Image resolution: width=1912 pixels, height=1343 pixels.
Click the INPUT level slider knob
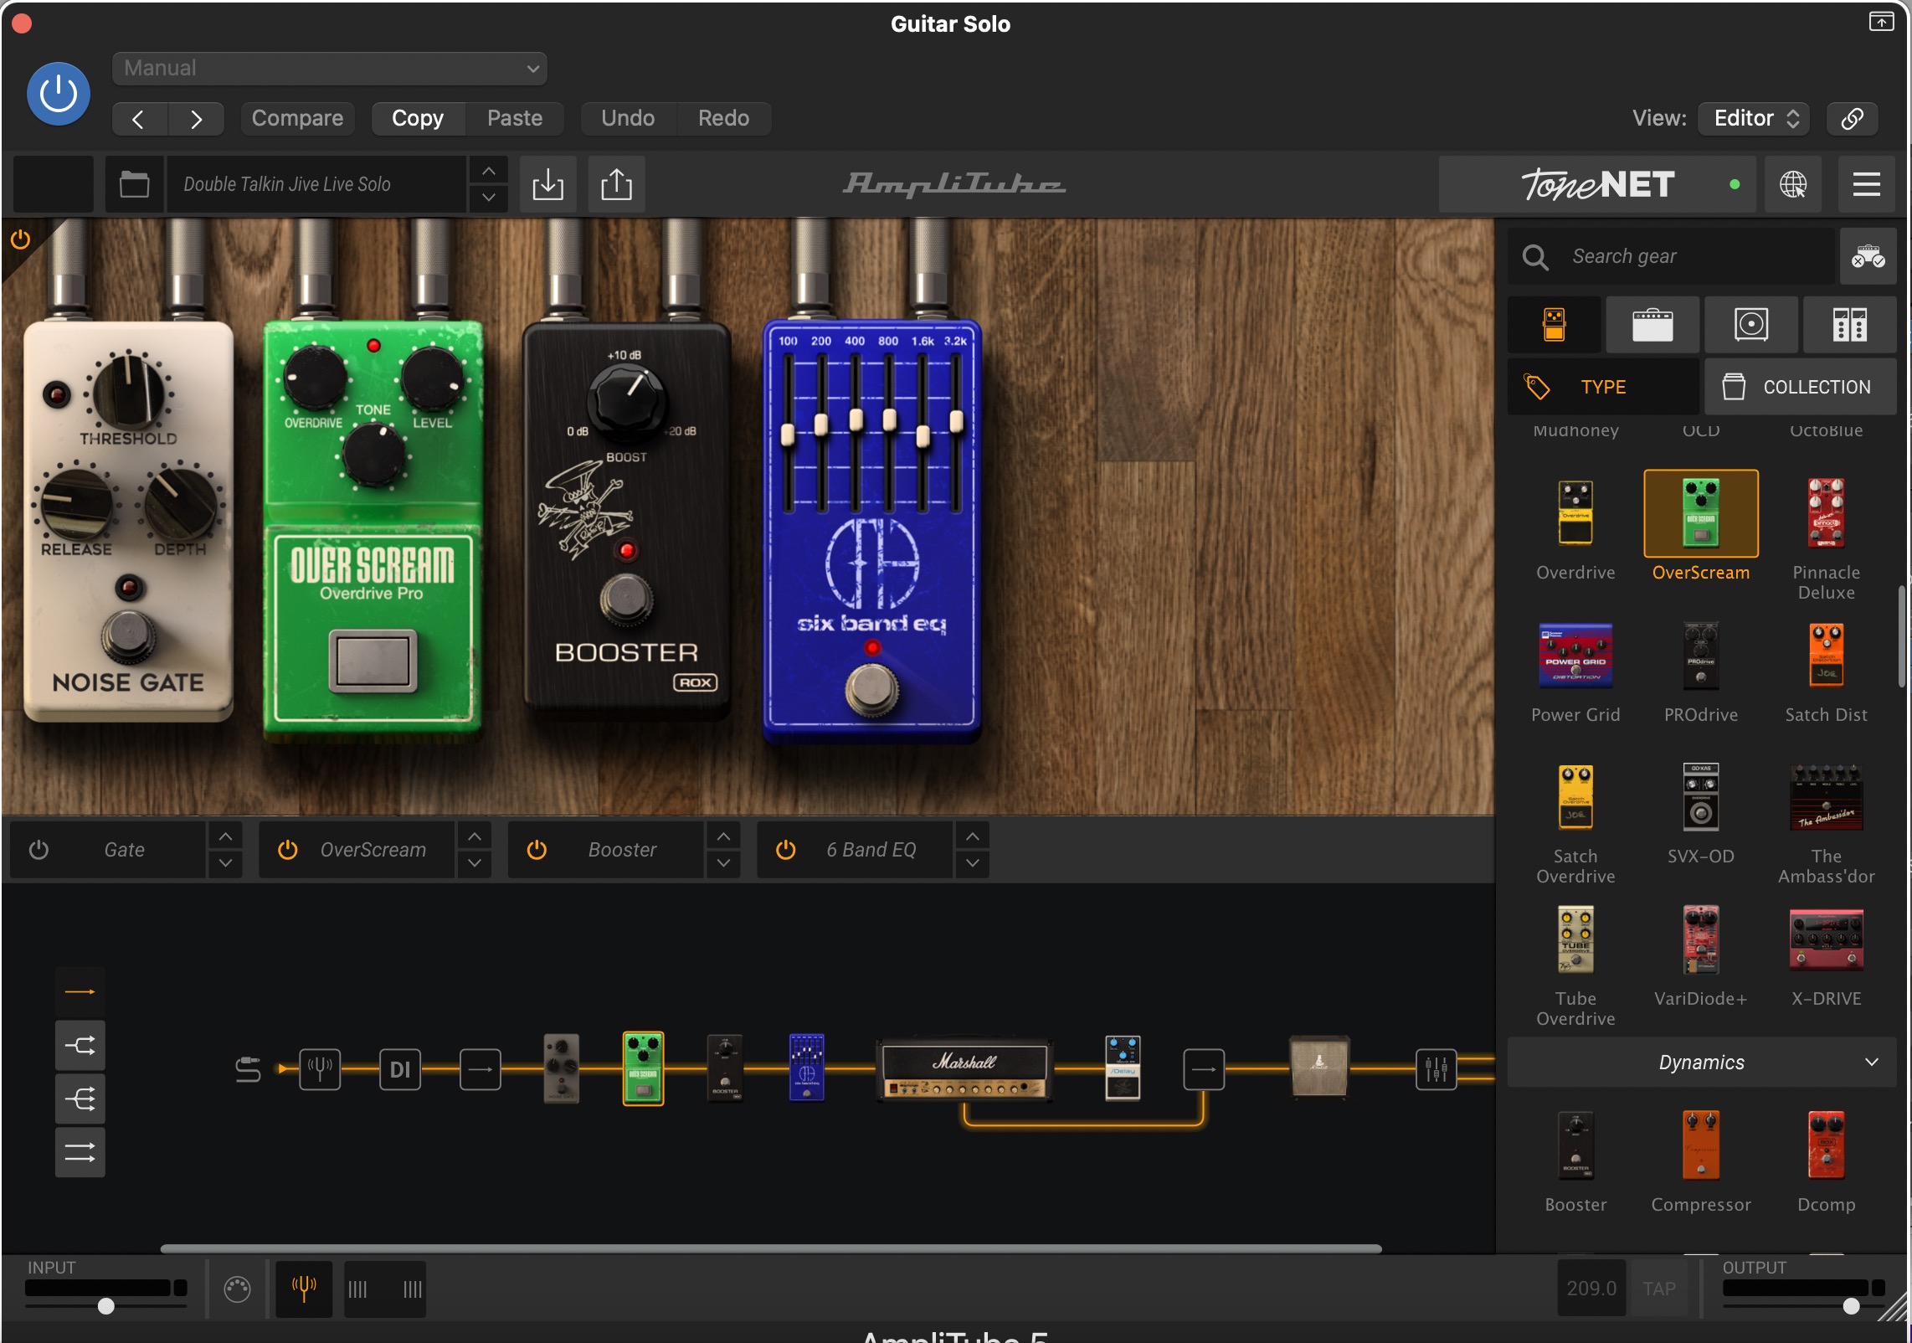(x=106, y=1306)
